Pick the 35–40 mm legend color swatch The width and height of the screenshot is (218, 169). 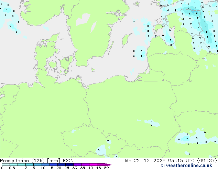pyautogui.click(x=85, y=165)
